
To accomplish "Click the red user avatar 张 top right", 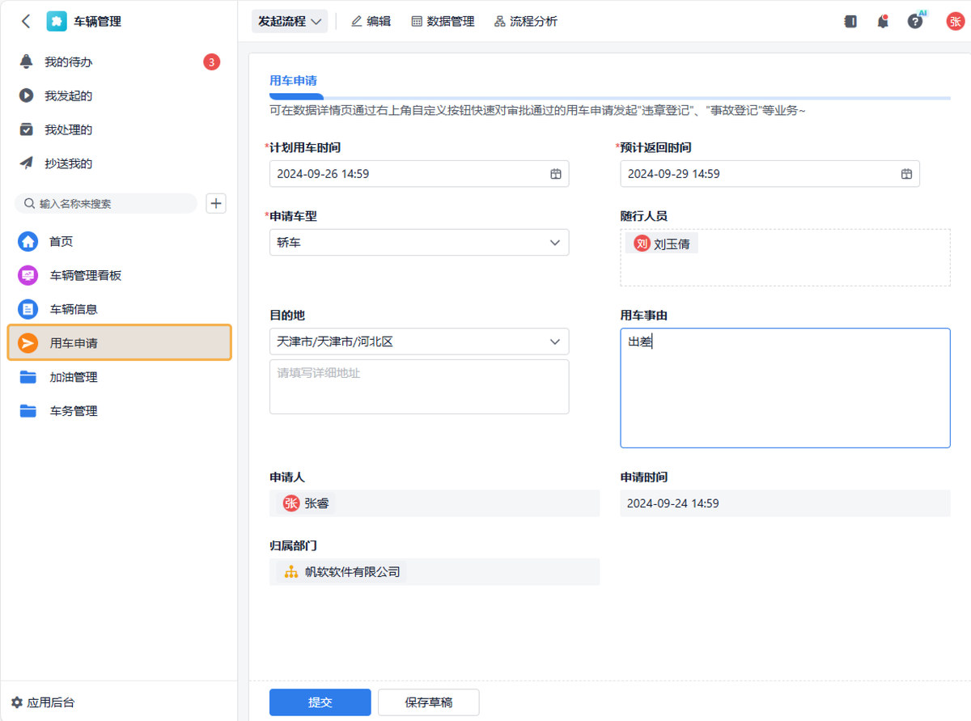I will tap(955, 22).
